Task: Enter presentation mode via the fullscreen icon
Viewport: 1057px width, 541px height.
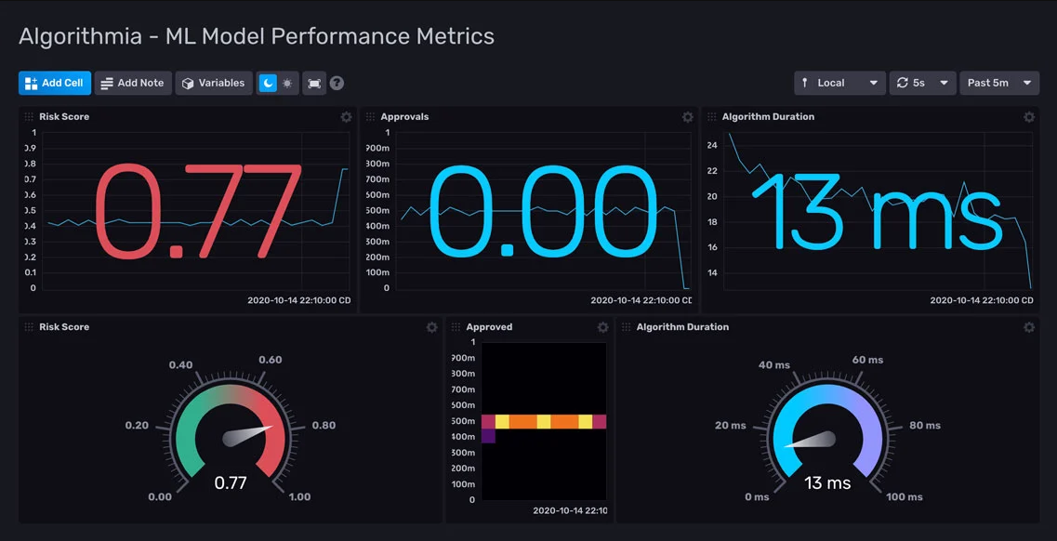Action: tap(314, 83)
